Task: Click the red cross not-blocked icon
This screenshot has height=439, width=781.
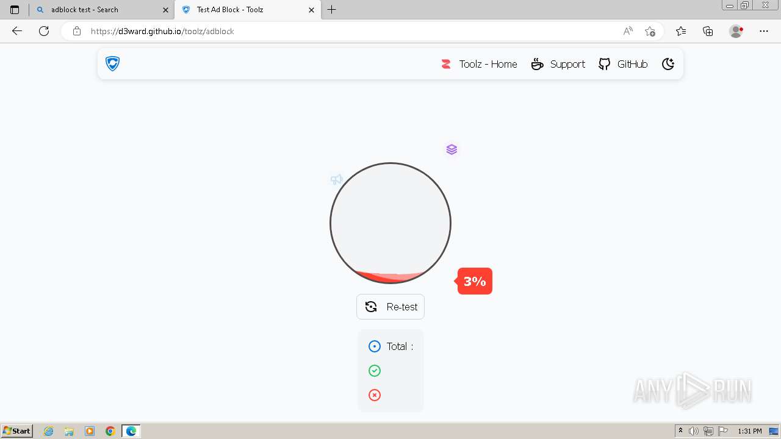Action: click(375, 395)
